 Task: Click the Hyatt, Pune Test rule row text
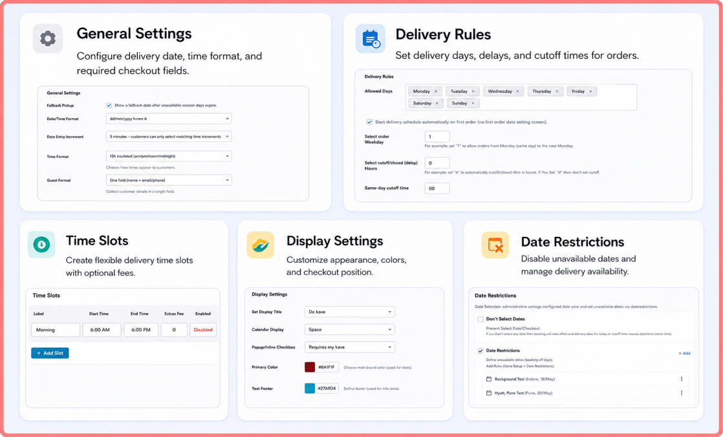[523, 393]
